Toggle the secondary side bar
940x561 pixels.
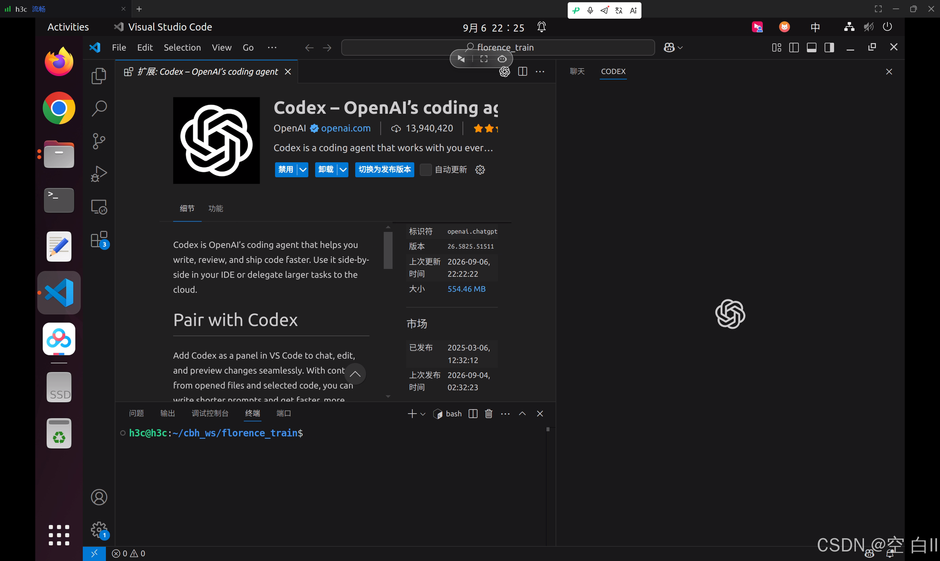[x=829, y=47]
